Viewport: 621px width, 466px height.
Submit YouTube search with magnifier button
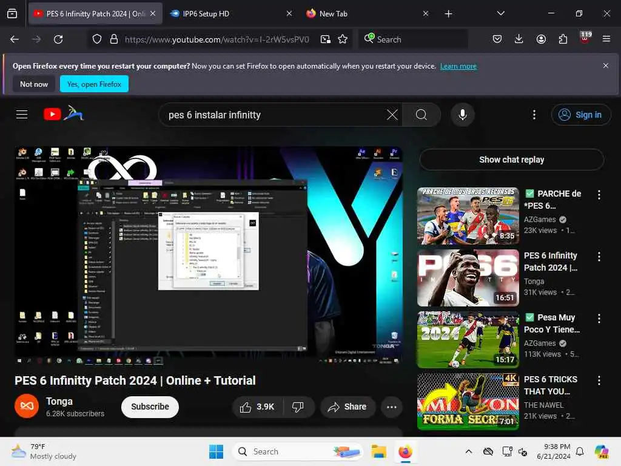coord(421,115)
